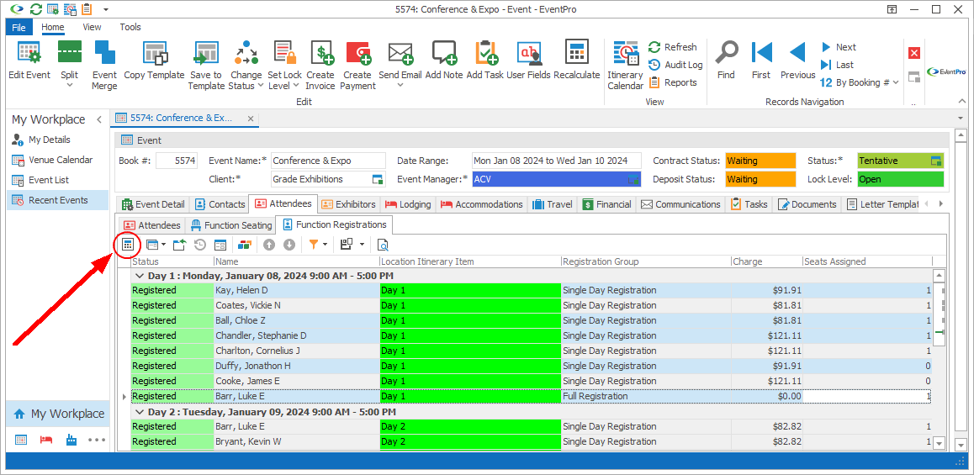Go to the Next record
974x475 pixels.
(838, 47)
